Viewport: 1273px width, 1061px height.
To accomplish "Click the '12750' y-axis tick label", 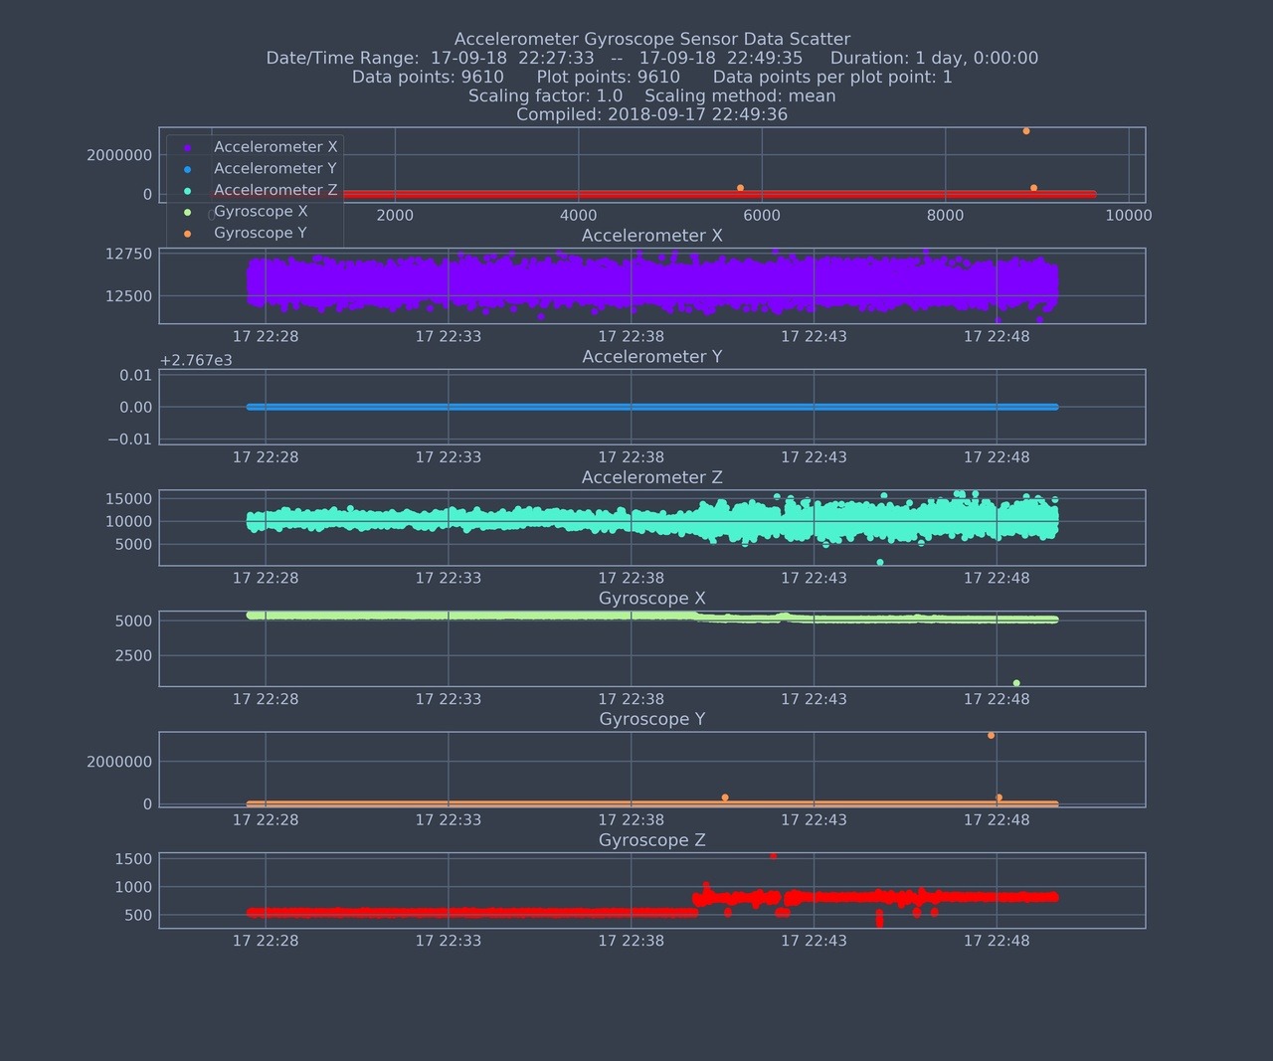I will point(129,255).
